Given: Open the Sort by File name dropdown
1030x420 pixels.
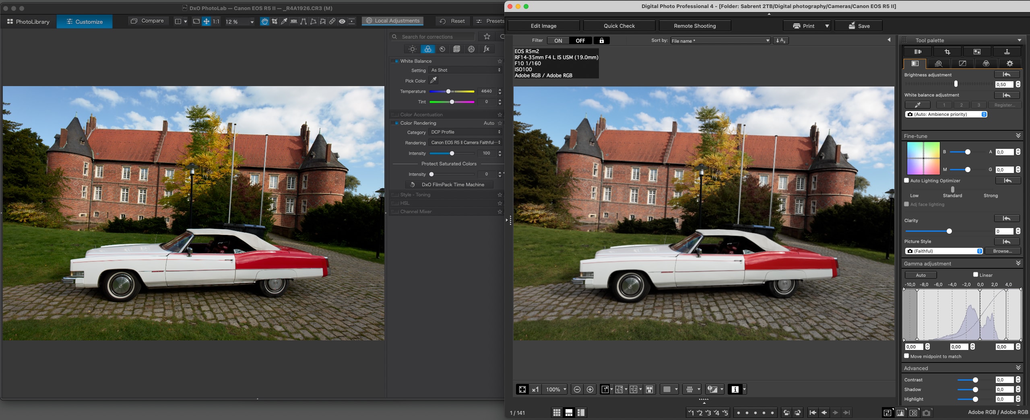Looking at the screenshot, I should [x=720, y=41].
